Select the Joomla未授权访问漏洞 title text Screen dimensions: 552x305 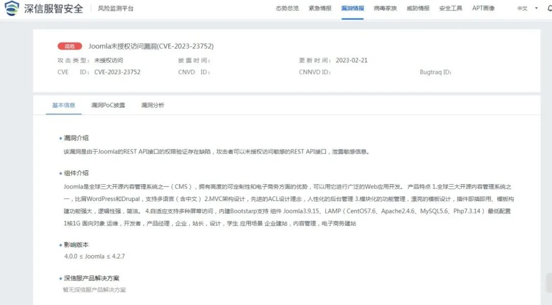coord(151,46)
